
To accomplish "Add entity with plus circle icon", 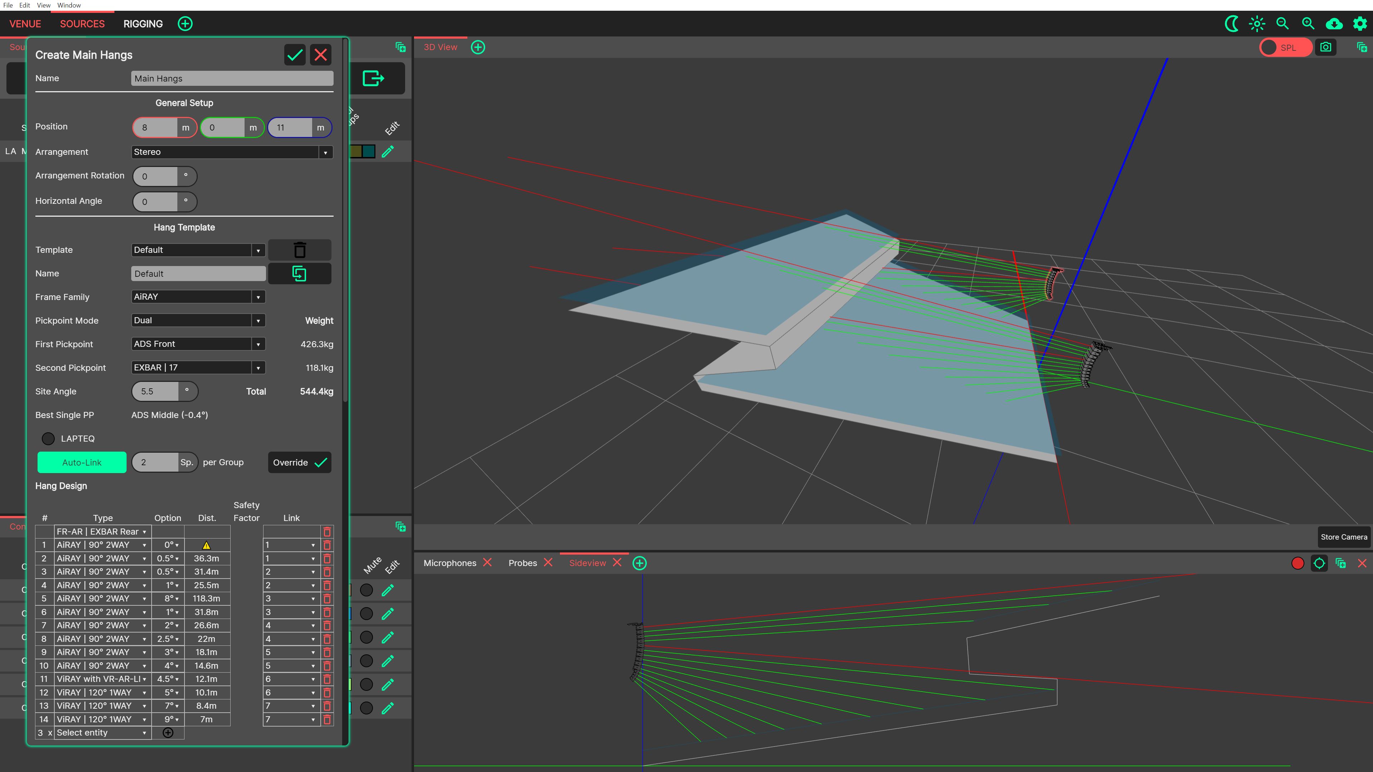I will (168, 733).
